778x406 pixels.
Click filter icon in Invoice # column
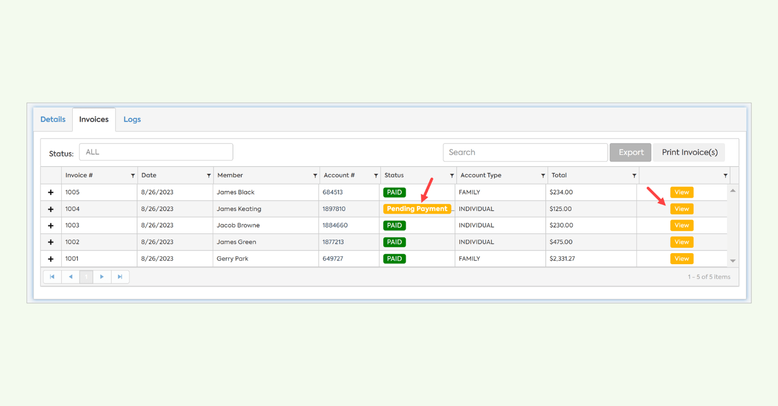(x=133, y=176)
